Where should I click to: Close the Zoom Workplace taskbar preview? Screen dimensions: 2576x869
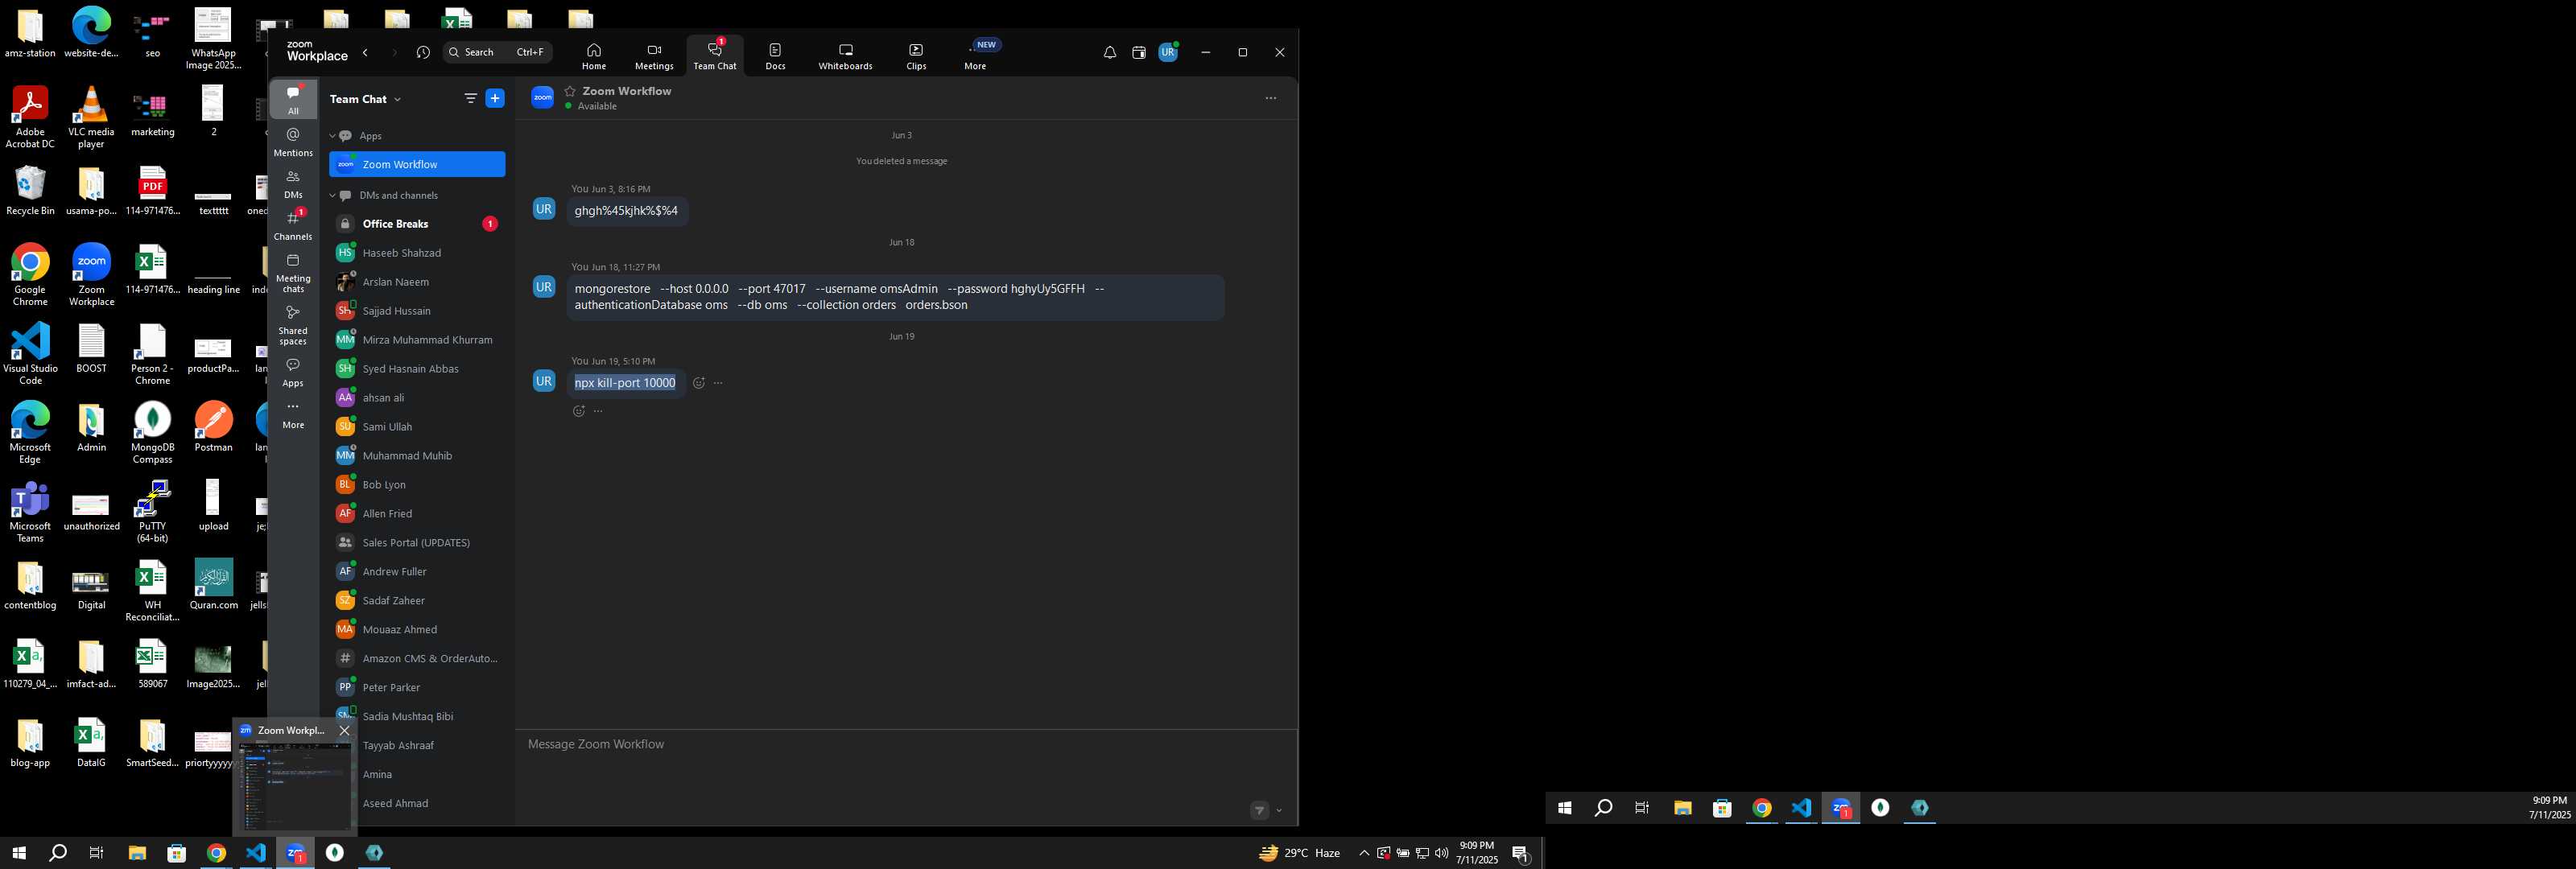[345, 731]
